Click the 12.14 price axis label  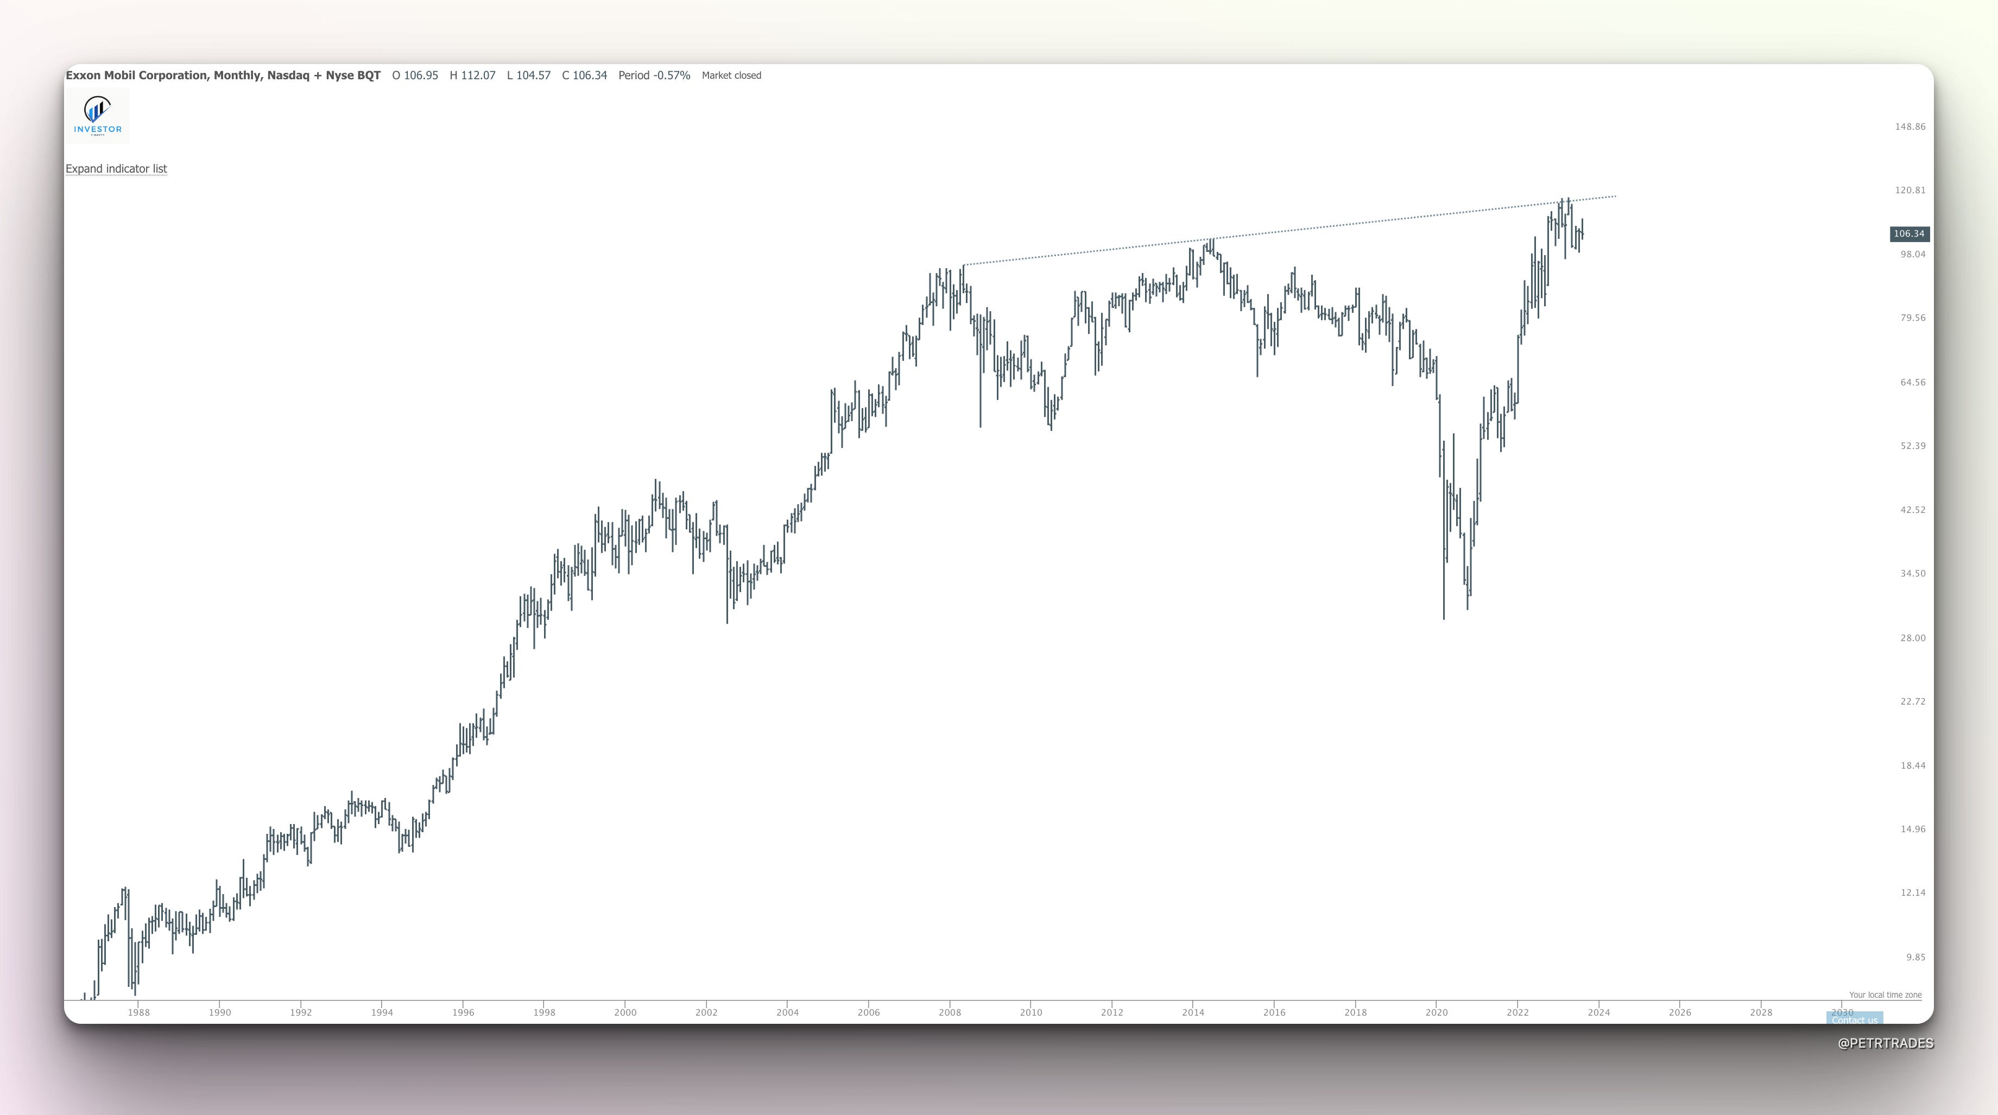1913,892
